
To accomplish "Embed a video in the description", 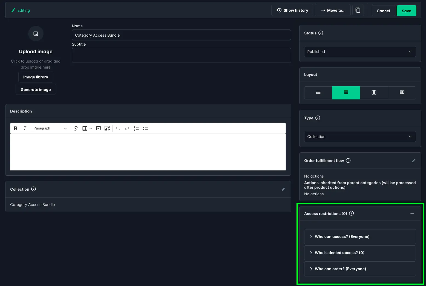I will [x=98, y=128].
